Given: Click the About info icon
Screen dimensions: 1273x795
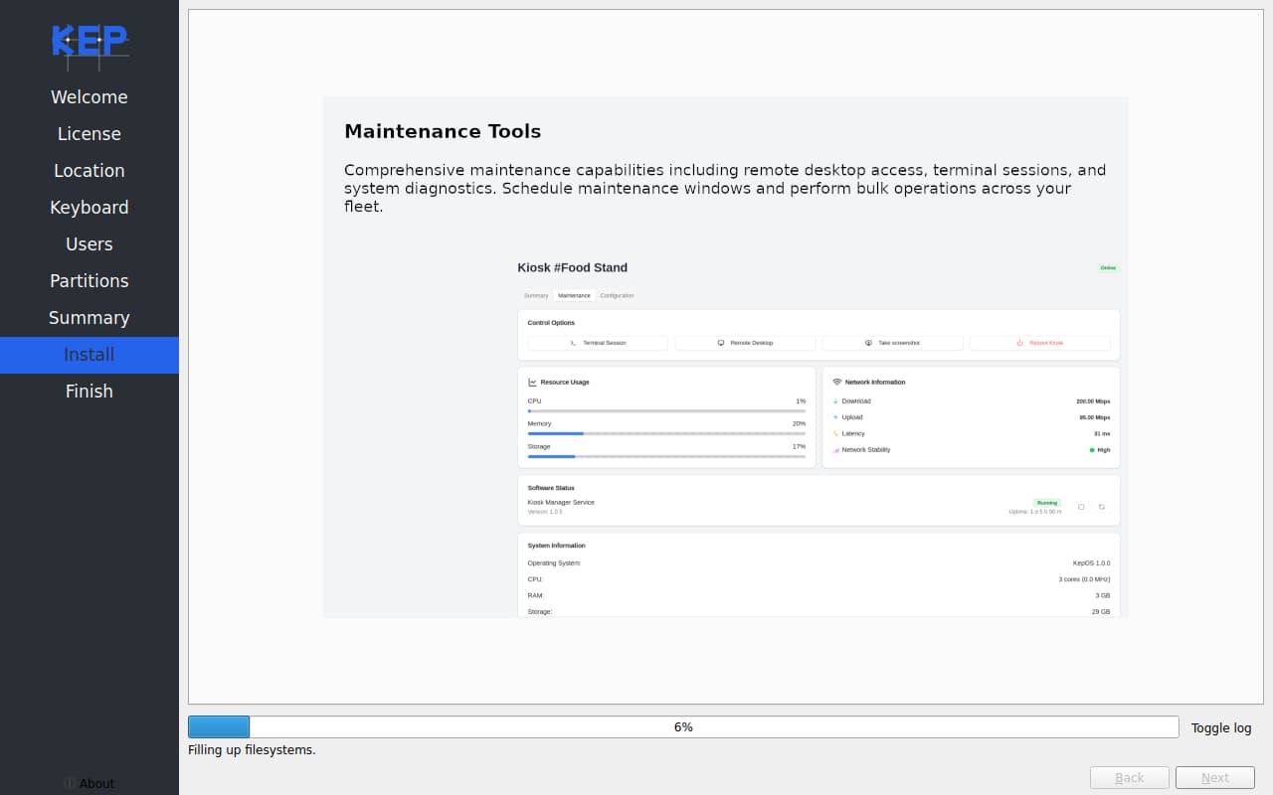Looking at the screenshot, I should (x=70, y=783).
